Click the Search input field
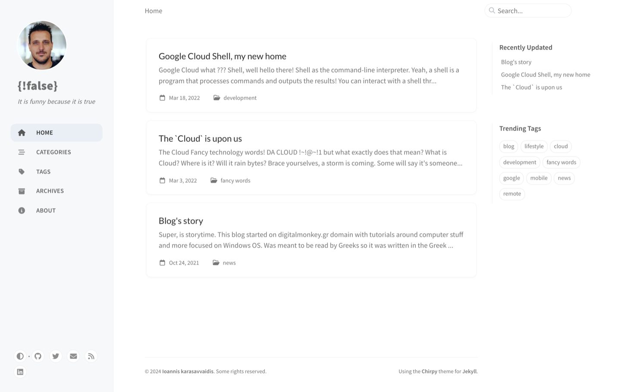The image size is (621, 392). point(528,11)
